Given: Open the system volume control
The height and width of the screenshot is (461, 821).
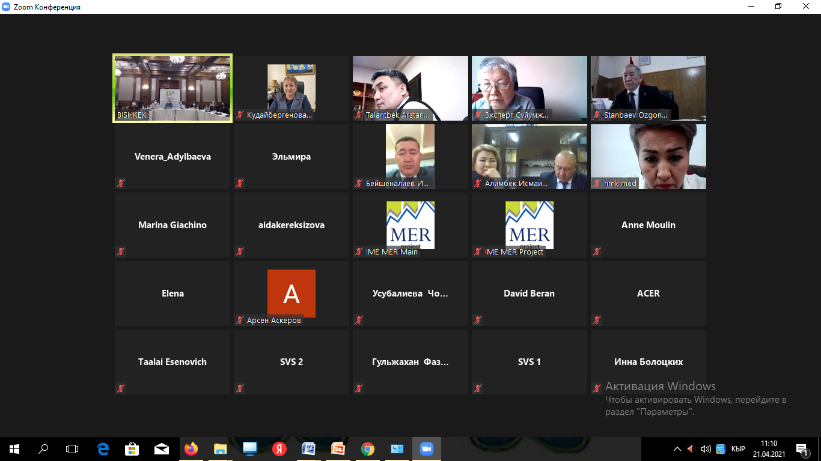Looking at the screenshot, I should (x=706, y=448).
